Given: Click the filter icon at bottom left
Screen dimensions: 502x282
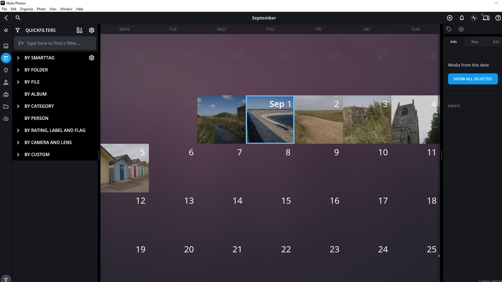Looking at the screenshot, I should (6, 279).
